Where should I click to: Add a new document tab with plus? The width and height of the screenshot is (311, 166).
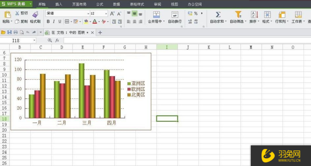100,33
